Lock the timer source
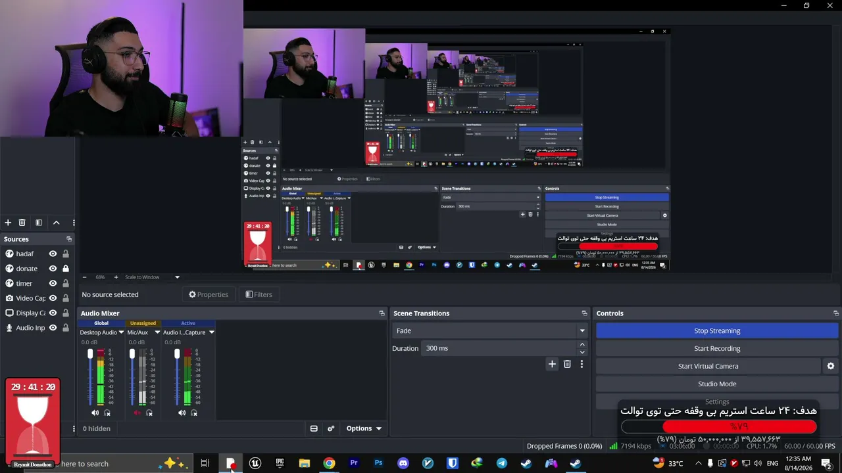This screenshot has width=842, height=473. pyautogui.click(x=66, y=283)
